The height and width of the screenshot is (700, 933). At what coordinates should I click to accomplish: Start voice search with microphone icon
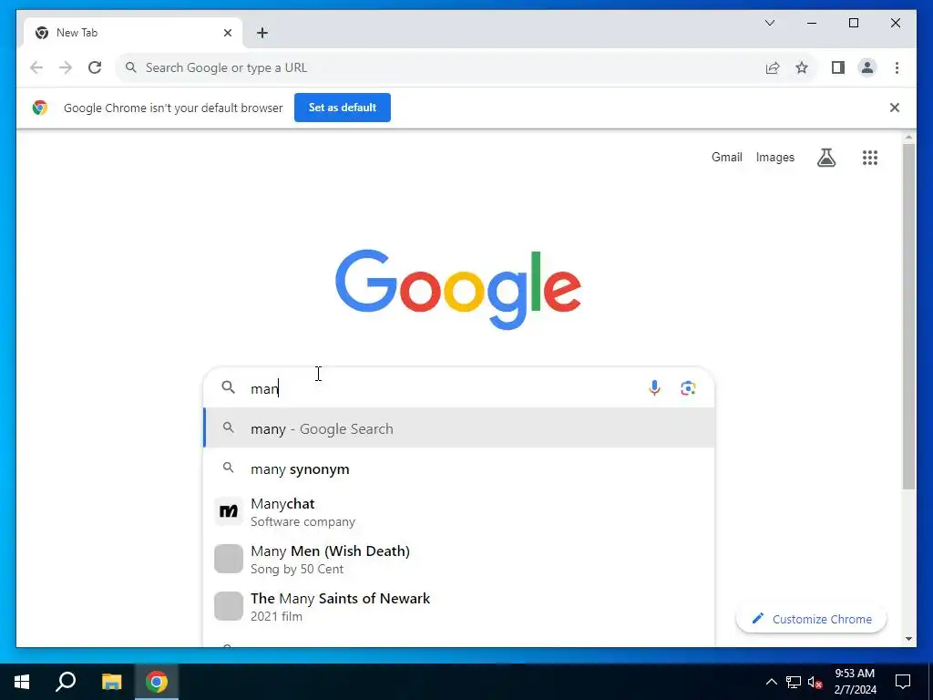tap(654, 388)
